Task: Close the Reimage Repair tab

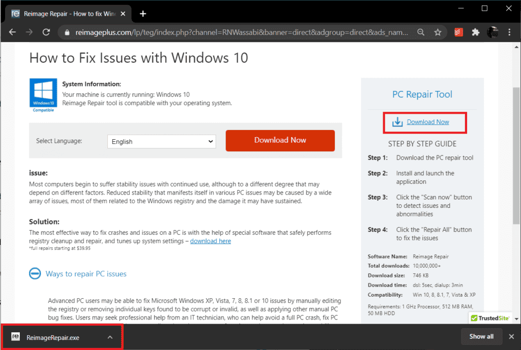Action: tap(123, 14)
